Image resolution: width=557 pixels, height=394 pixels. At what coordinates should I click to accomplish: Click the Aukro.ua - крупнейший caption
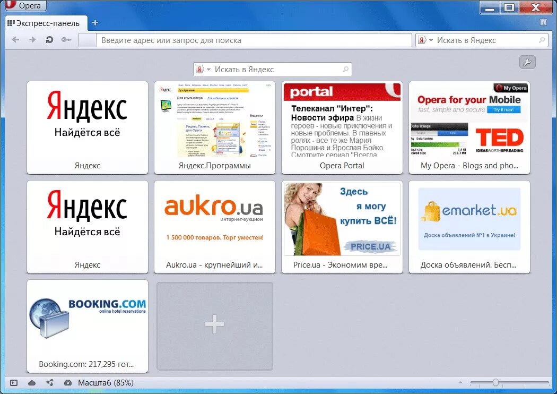(214, 265)
